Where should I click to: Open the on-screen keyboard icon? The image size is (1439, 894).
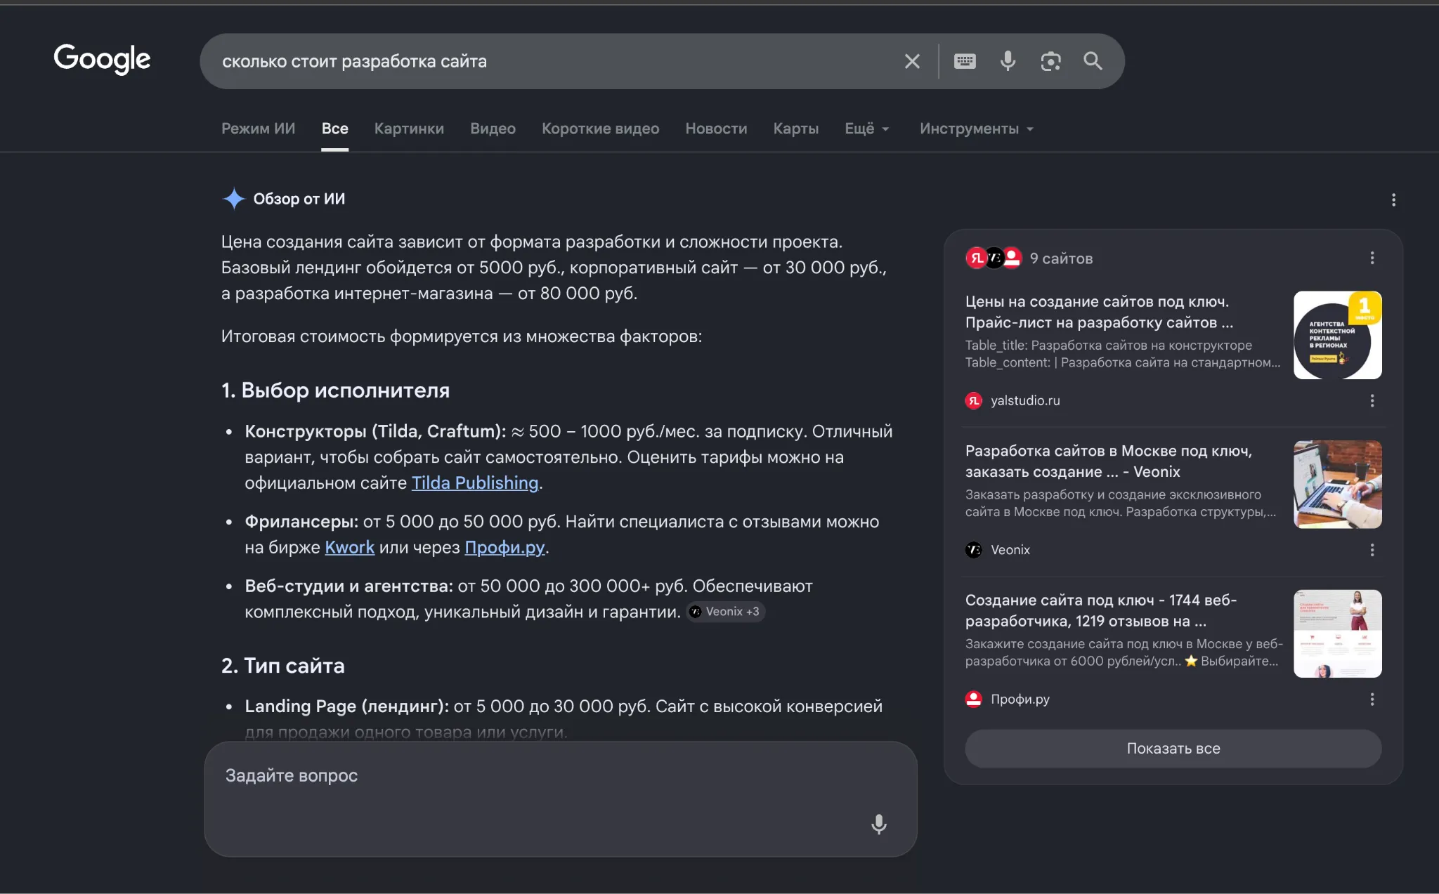[965, 61]
